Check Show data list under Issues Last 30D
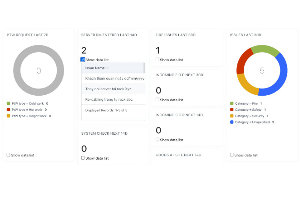Image resolution: width=300 pixels, height=205 pixels. point(232,155)
